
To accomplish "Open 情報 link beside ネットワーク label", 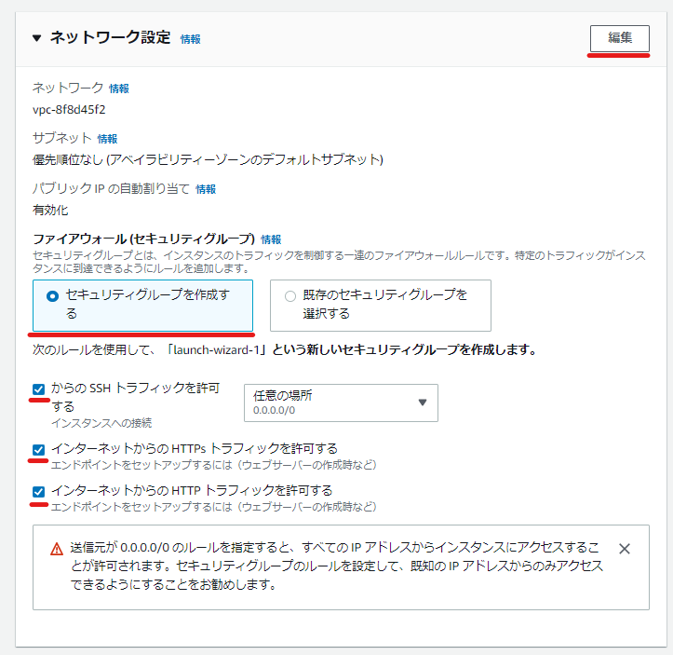I will click(119, 89).
